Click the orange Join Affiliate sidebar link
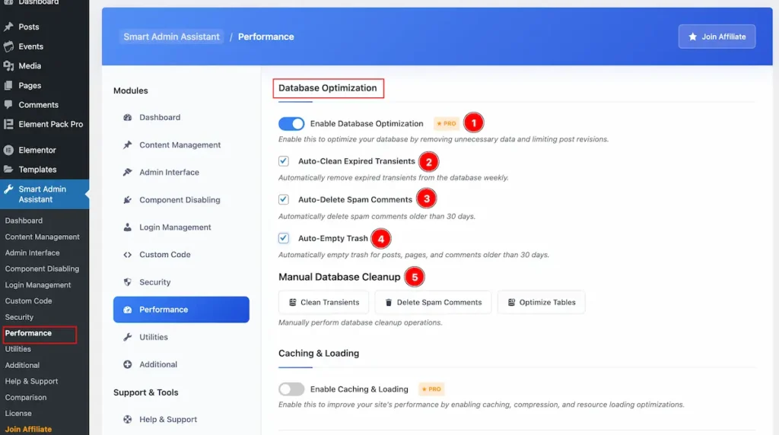 tap(28, 430)
